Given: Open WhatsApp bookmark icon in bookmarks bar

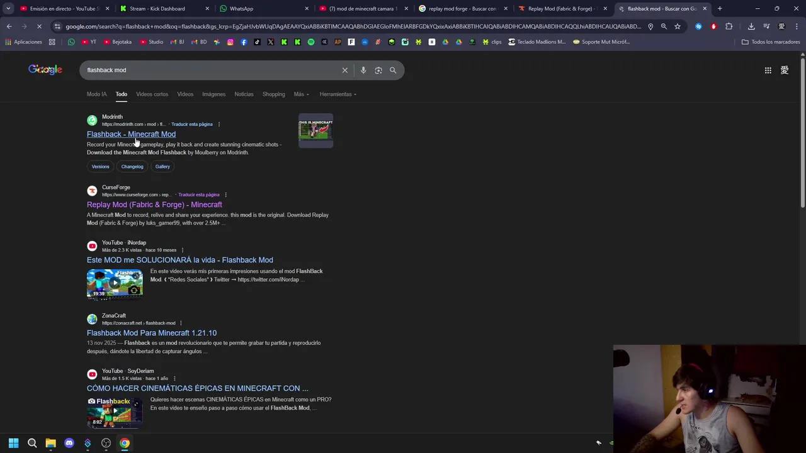Looking at the screenshot, I should pos(71,42).
